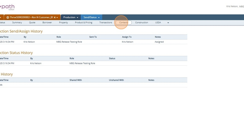Select the Borrower tab
Screen dimensions: 244x136
point(47,22)
